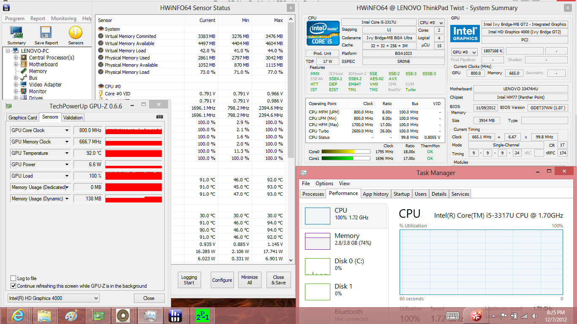This screenshot has height=324, width=577.
Task: Collapse the LENOVO-PC tree node
Action: pyautogui.click(x=8, y=51)
